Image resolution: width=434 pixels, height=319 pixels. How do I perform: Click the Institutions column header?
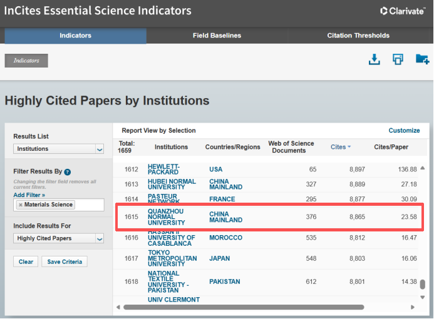click(171, 147)
